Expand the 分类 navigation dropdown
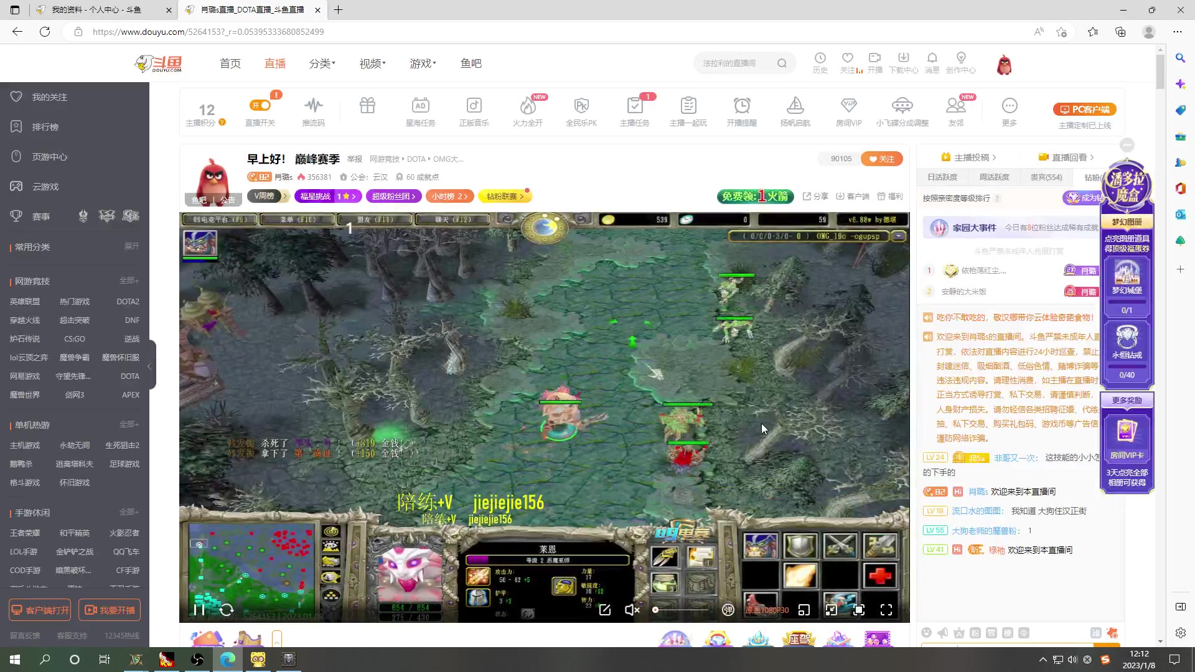The width and height of the screenshot is (1195, 672). click(322, 63)
